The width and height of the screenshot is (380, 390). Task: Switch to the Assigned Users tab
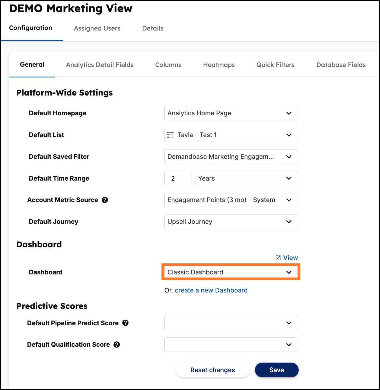coord(97,28)
